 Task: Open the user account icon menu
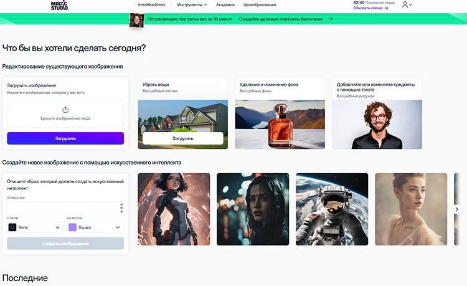[x=407, y=5]
